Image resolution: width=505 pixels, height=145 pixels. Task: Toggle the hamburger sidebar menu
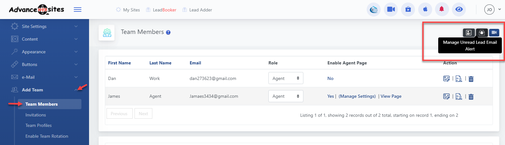[78, 10]
